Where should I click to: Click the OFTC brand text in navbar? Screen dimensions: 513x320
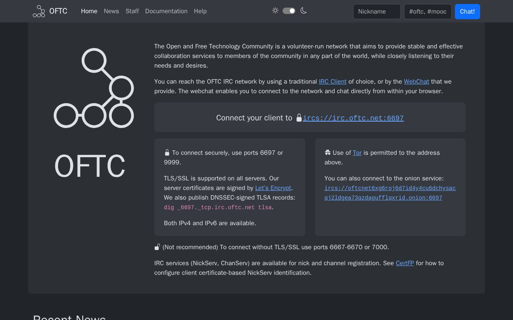point(58,11)
